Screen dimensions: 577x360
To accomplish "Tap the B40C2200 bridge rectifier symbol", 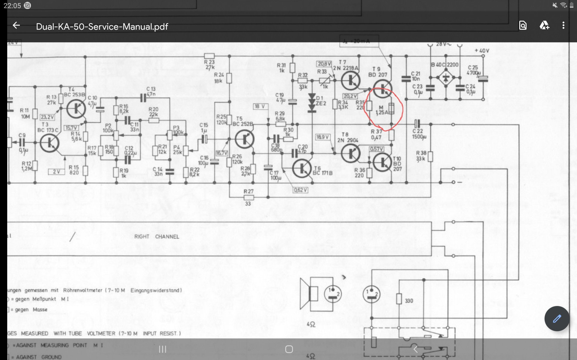I will [x=446, y=78].
